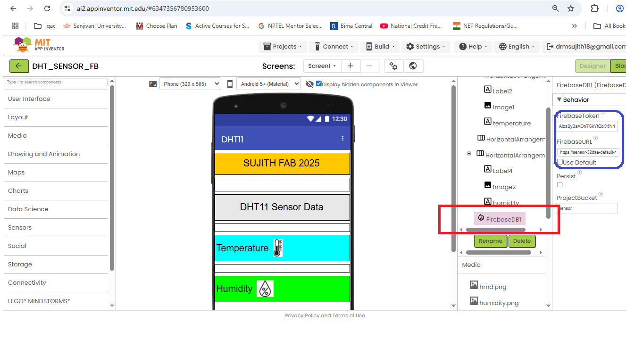Open the Screen1 screens dropdown
Viewport: 626px width, 339px height.
(322, 66)
